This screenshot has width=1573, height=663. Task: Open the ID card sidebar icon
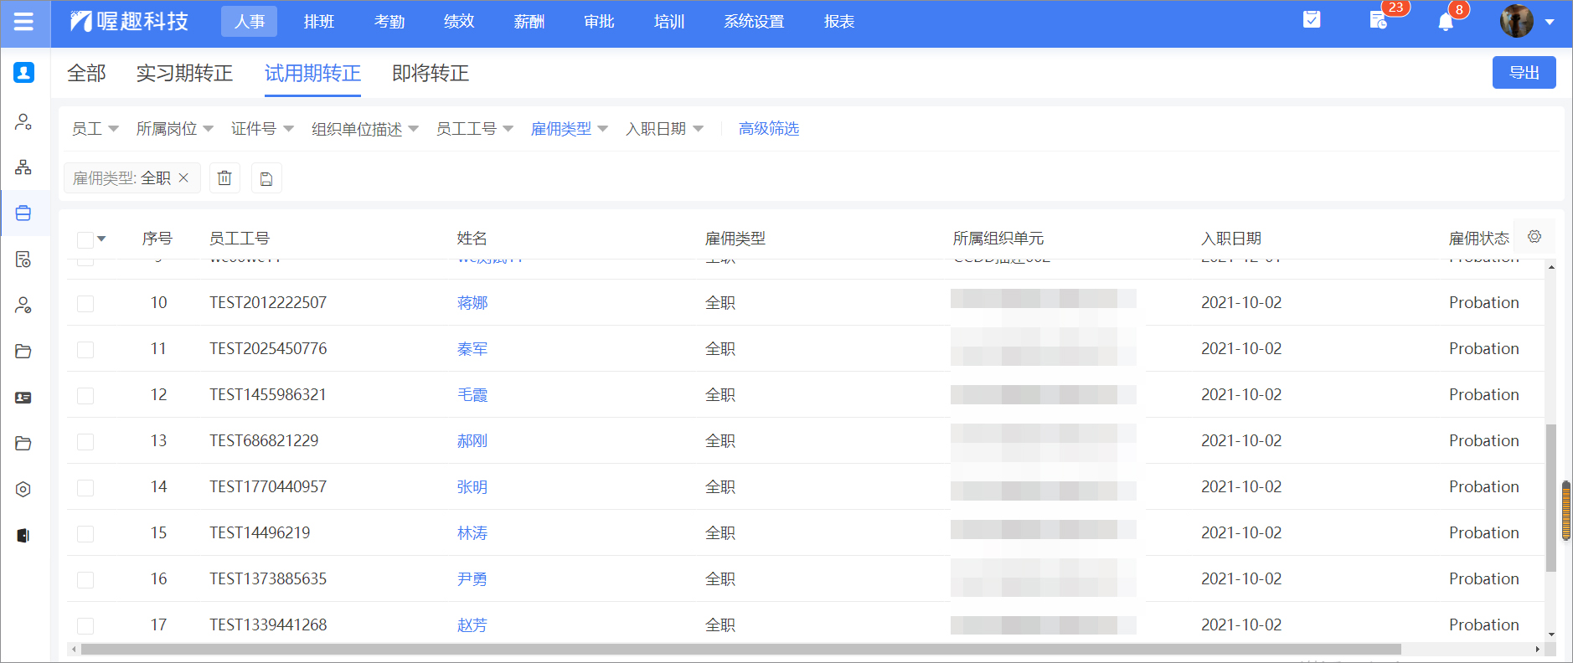tap(23, 398)
